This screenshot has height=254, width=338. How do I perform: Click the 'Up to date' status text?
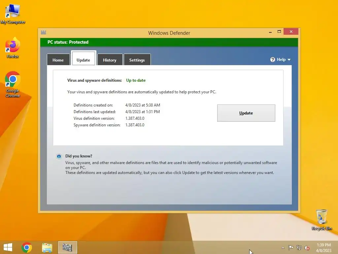[136, 80]
